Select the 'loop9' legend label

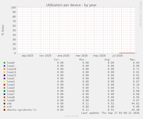coord(11,100)
